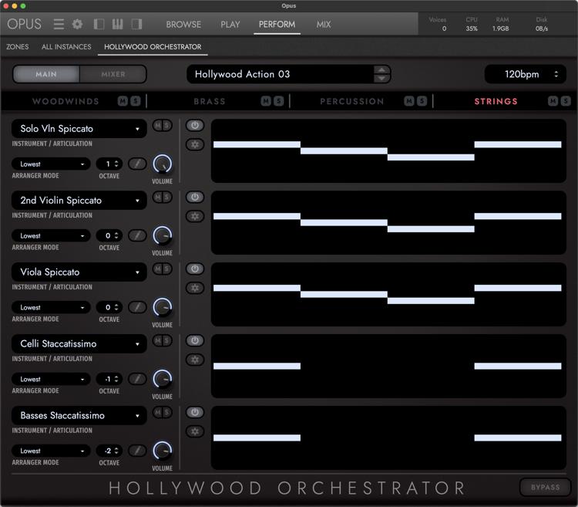578x507 pixels.
Task: Select the BRASS section label
Action: click(210, 101)
